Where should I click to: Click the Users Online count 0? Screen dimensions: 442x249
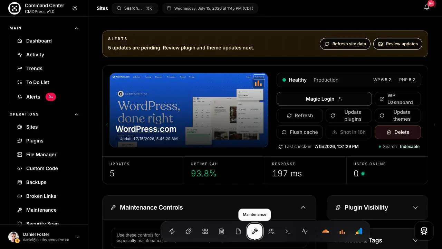pos(356,174)
